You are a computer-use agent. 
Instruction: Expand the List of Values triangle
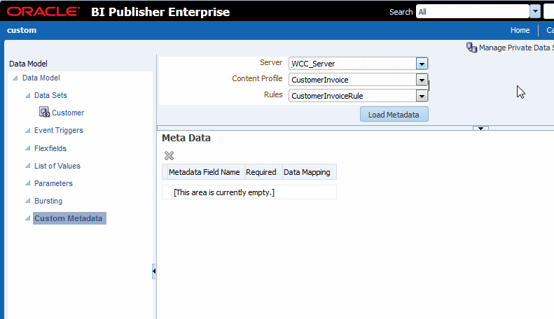pyautogui.click(x=27, y=166)
